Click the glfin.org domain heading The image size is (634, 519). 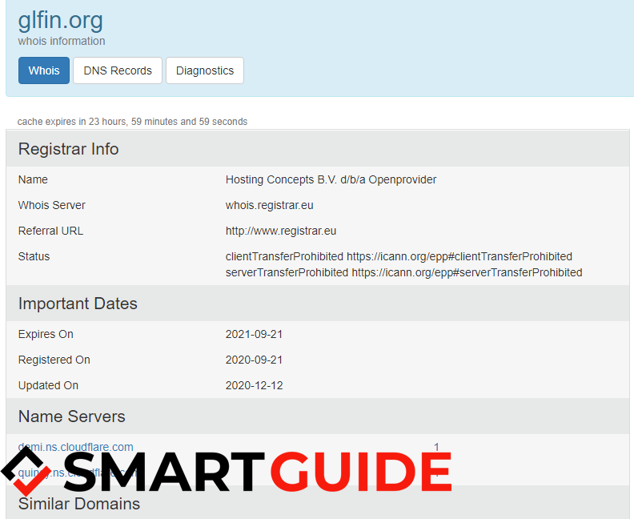tap(61, 20)
